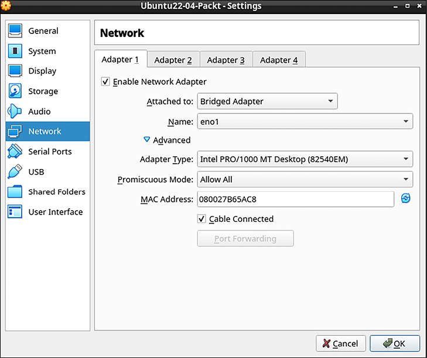Open the Name dropdown showing eno1
The width and height of the screenshot is (427, 358).
305,121
